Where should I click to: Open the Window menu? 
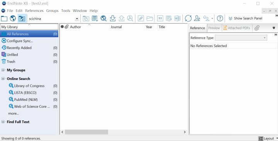(80, 11)
